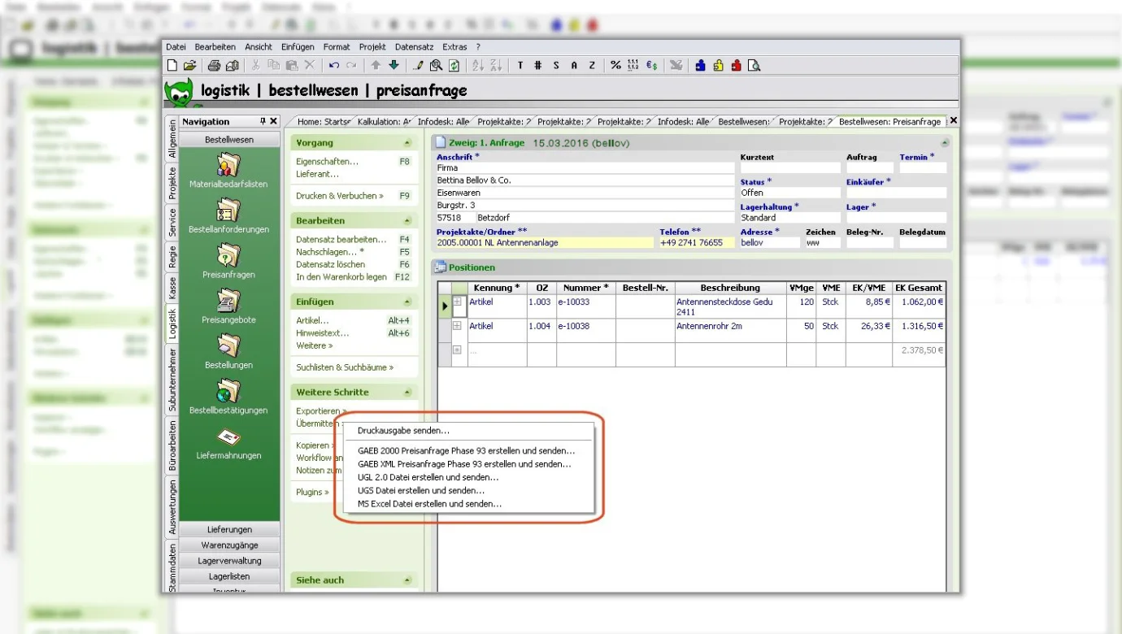
Task: Click the Kurztext input field
Action: 789,168
